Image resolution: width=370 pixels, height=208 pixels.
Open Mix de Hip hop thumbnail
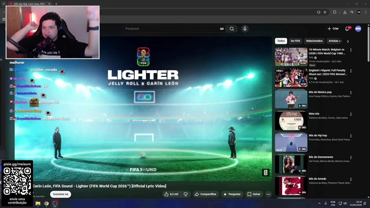[x=291, y=142]
